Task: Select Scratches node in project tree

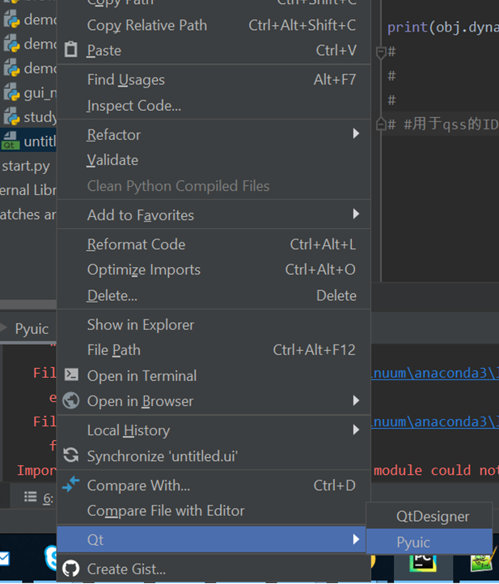Action: (x=28, y=214)
